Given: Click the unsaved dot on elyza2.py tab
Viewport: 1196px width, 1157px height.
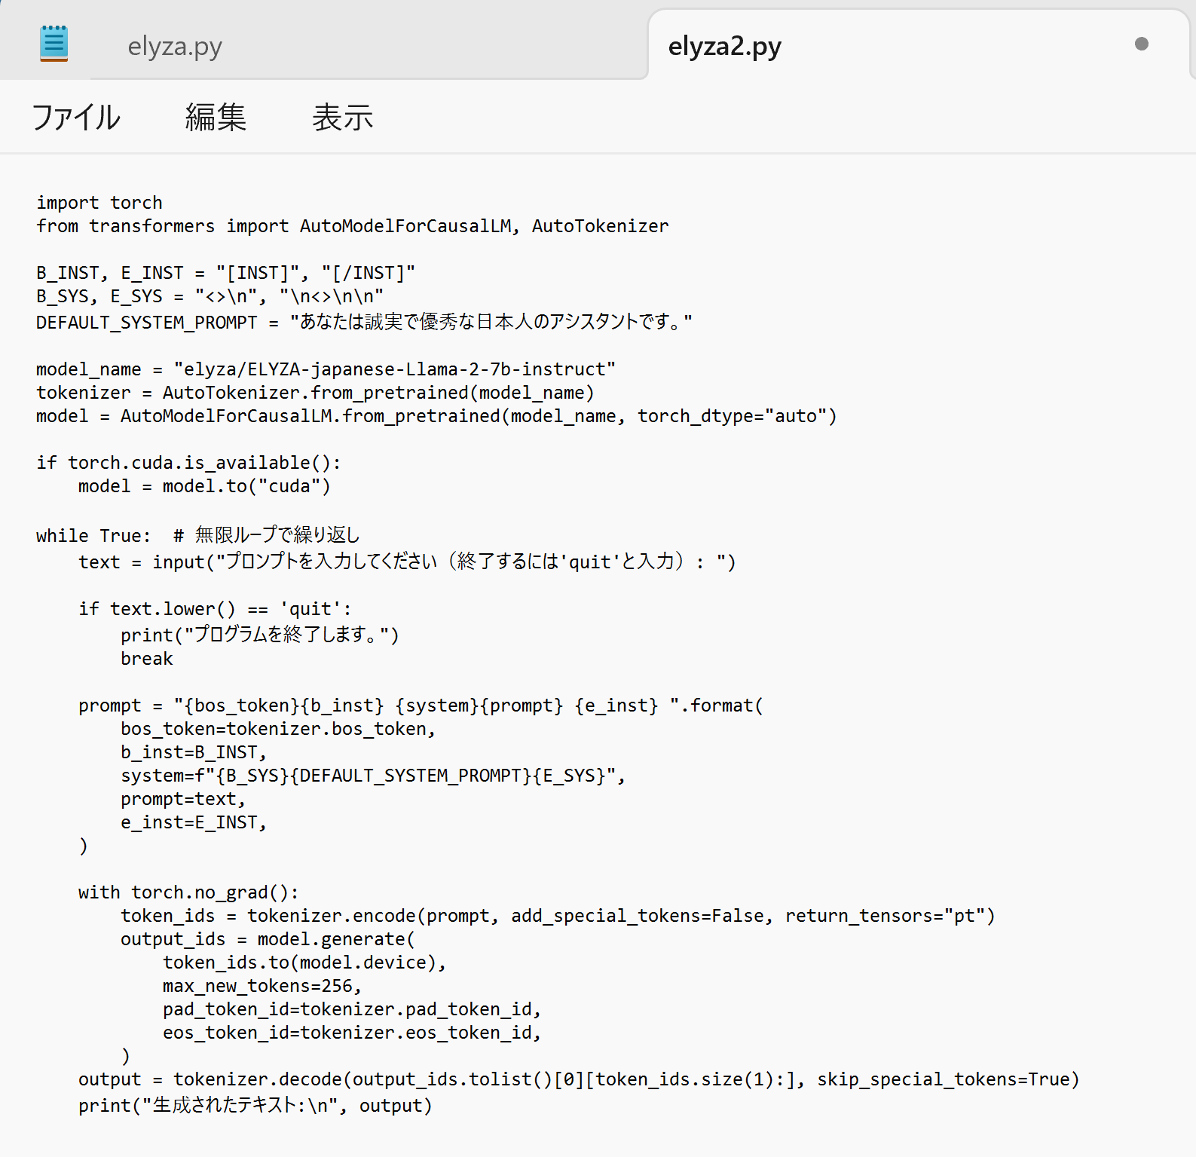Looking at the screenshot, I should [1141, 44].
